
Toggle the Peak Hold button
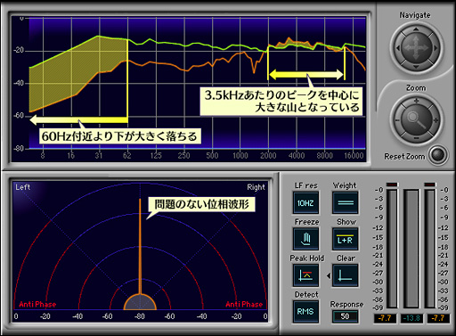[305, 275]
